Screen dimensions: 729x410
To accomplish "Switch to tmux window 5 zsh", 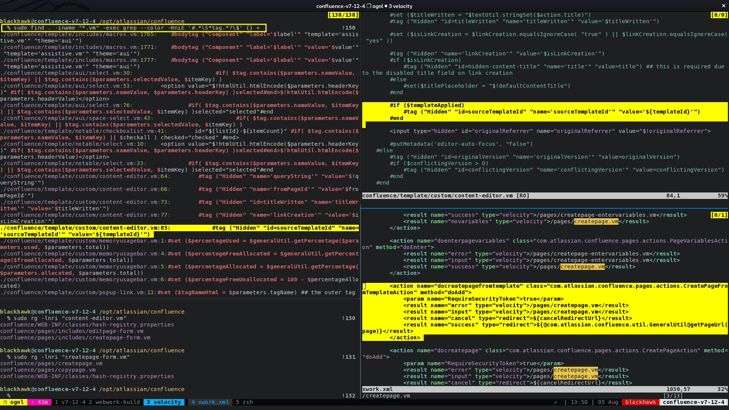I will click(x=244, y=402).
